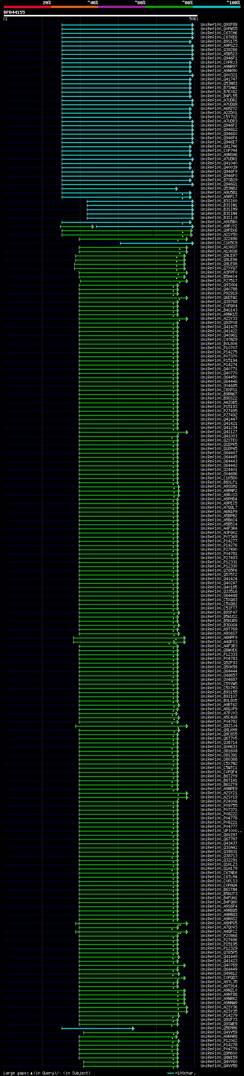Select the label UniRef100_A7UDQ9
Screen dimensions: 244x1076
coord(219,105)
